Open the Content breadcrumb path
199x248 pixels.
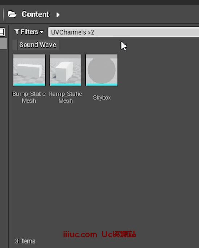[x=35, y=14]
